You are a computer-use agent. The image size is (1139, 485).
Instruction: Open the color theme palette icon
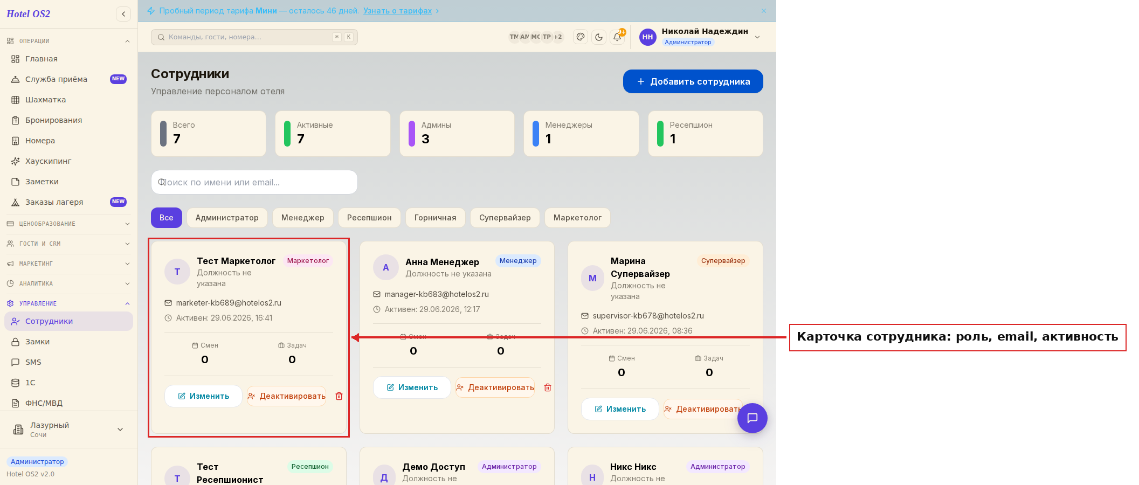(581, 37)
